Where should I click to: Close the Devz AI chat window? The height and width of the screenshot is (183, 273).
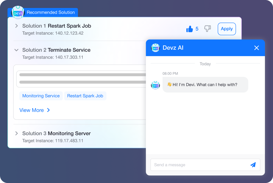coord(256,48)
